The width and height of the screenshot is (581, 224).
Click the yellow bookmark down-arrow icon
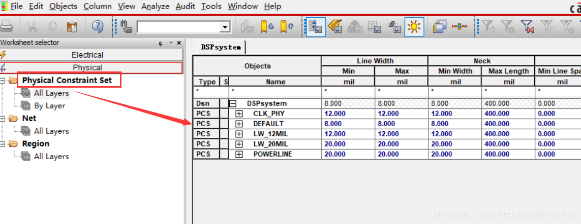[x=267, y=26]
